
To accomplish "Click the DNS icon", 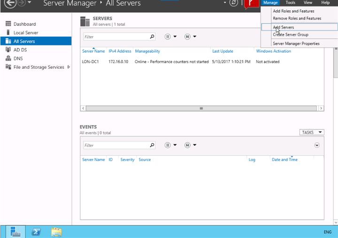I will click(8, 58).
